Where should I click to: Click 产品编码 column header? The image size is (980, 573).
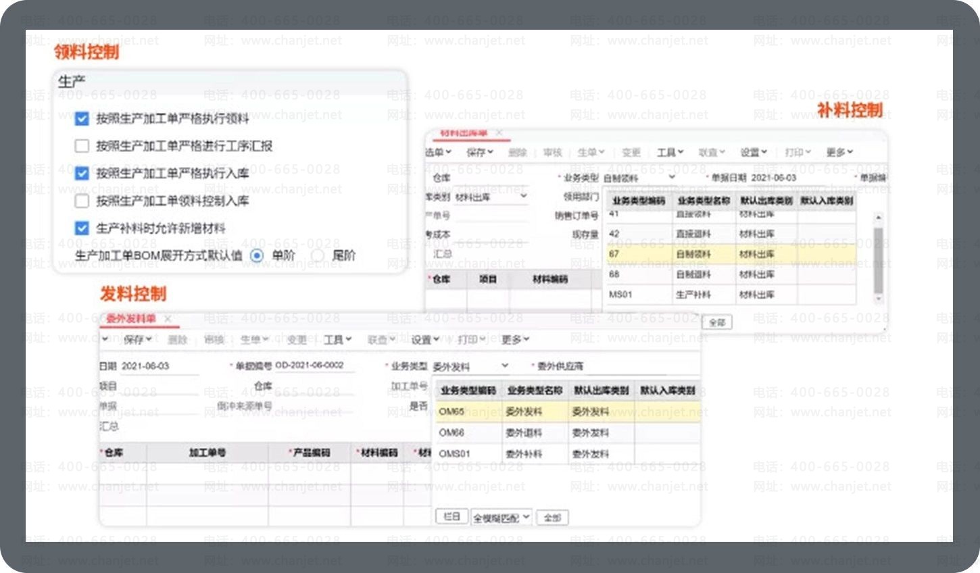click(310, 453)
